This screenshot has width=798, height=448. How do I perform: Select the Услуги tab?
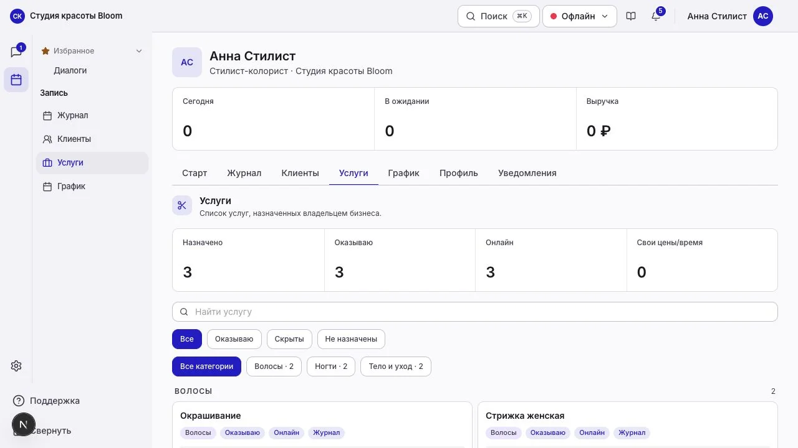(x=353, y=173)
